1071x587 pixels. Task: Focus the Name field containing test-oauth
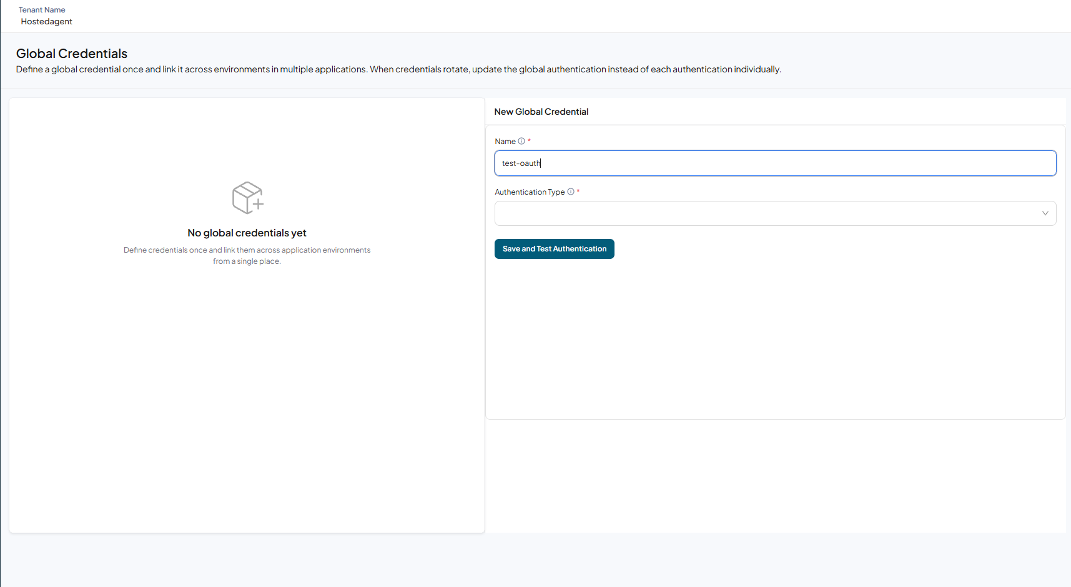coord(775,163)
